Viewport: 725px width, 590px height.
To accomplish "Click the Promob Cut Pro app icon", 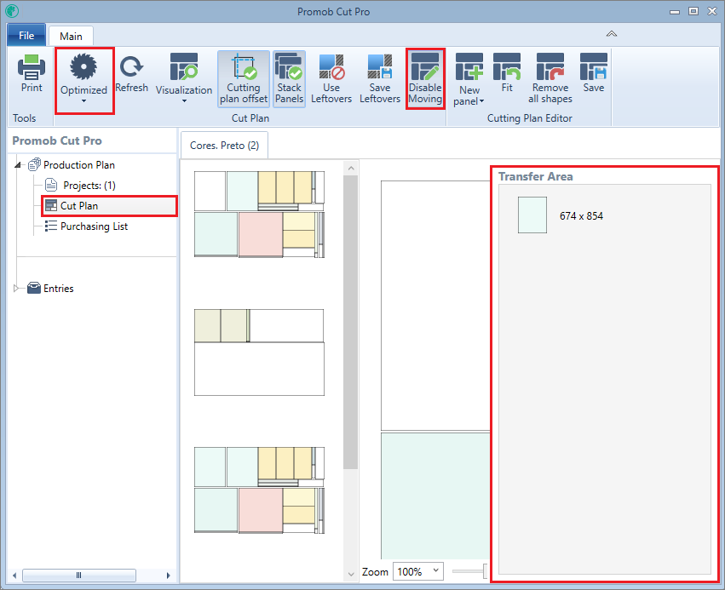I will point(12,11).
